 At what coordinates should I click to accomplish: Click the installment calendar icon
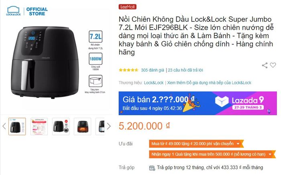(x=152, y=168)
